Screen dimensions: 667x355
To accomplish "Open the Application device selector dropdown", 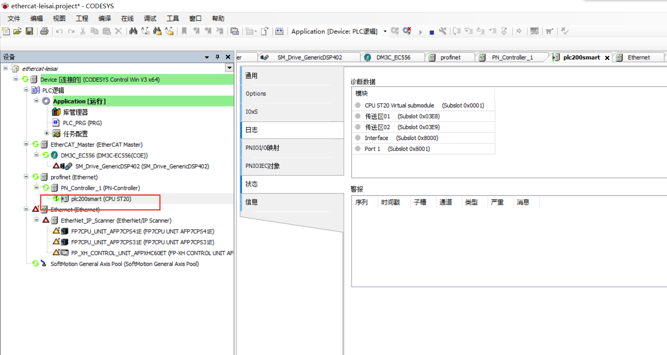I will pyautogui.click(x=385, y=31).
